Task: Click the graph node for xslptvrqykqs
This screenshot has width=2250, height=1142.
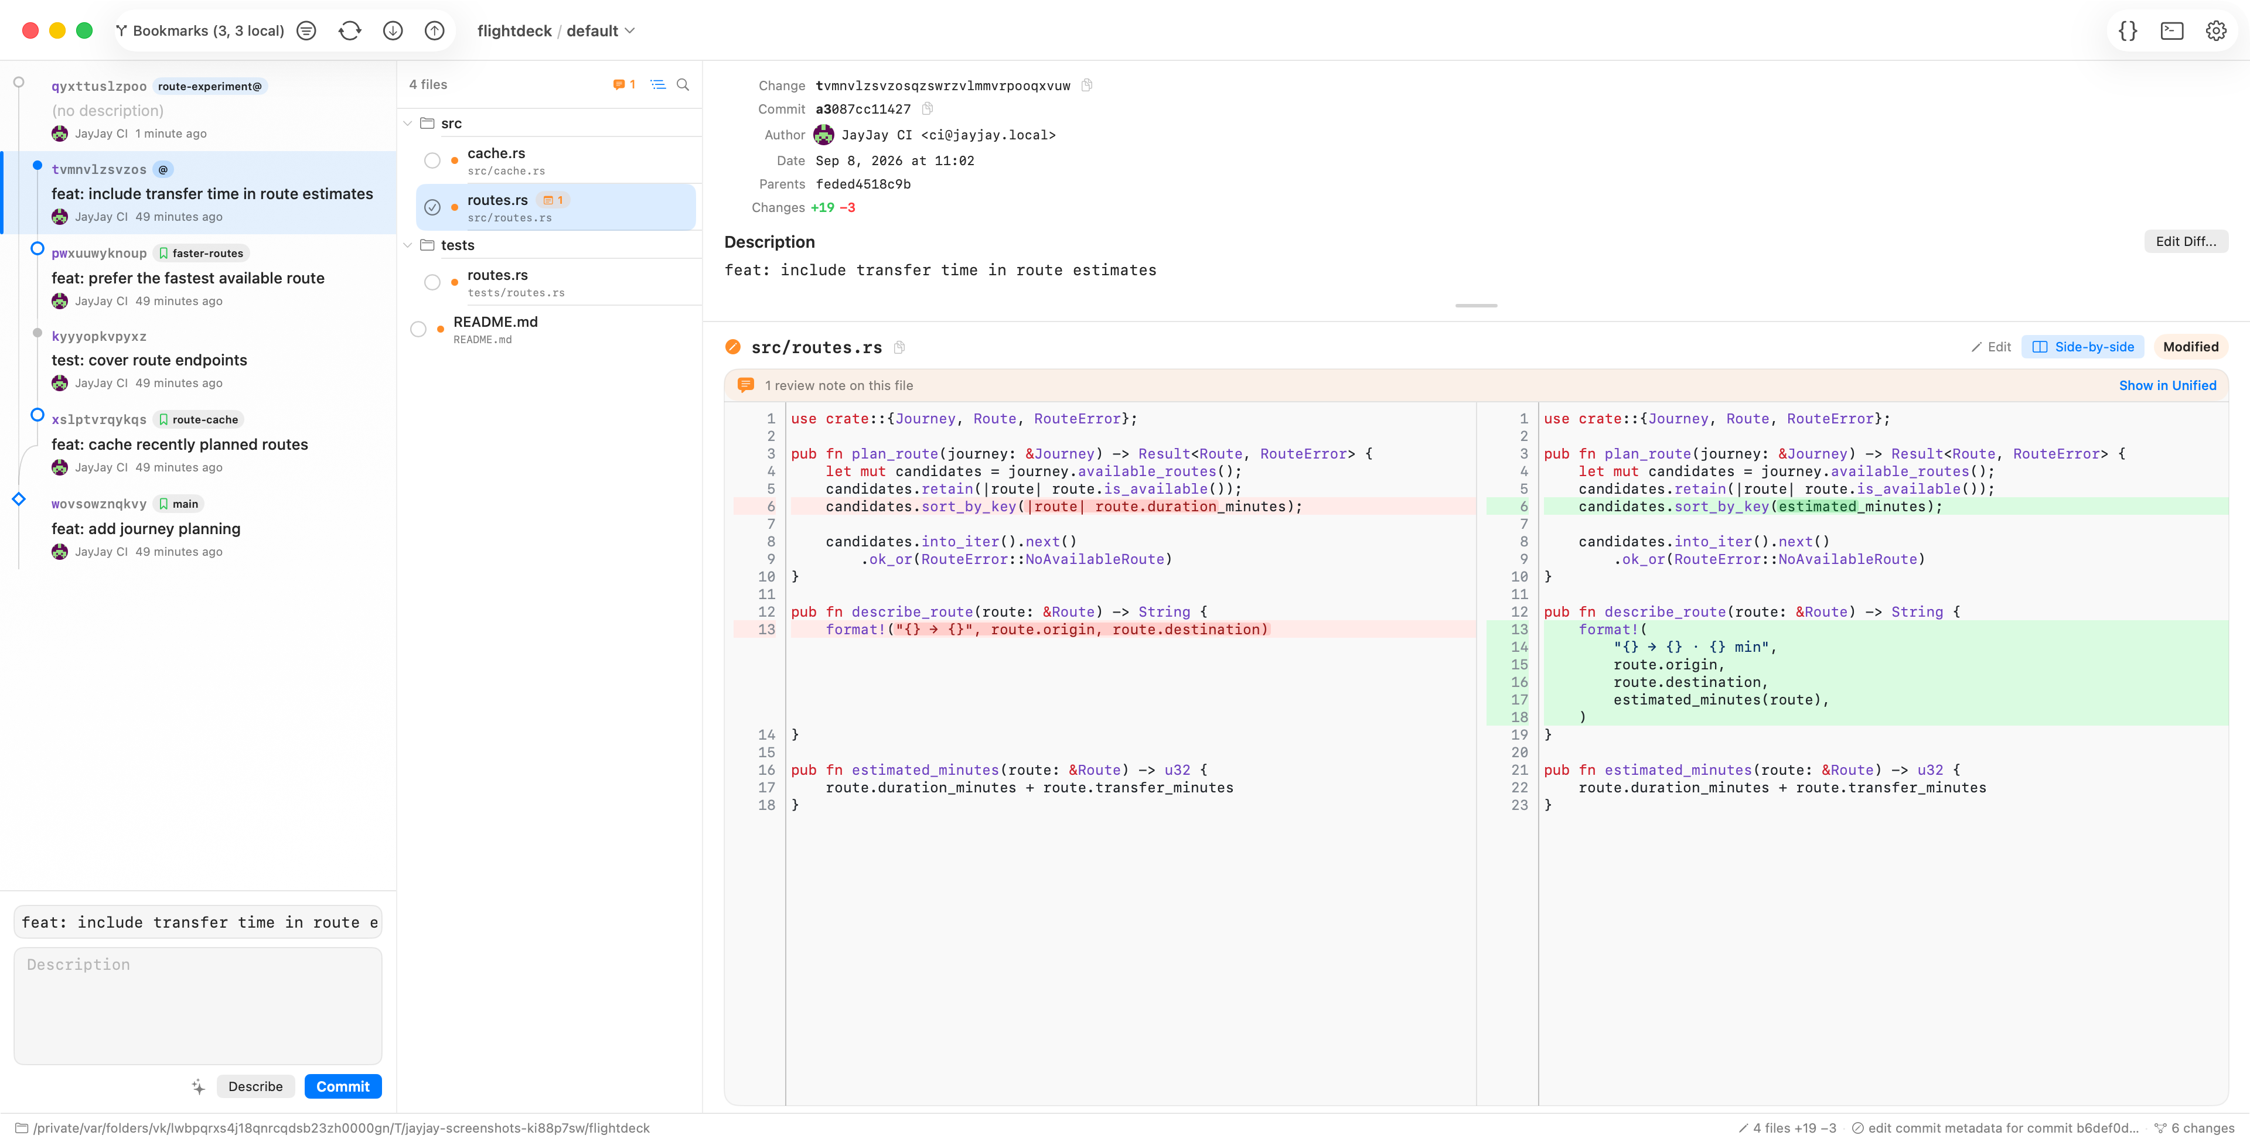Action: [x=37, y=415]
